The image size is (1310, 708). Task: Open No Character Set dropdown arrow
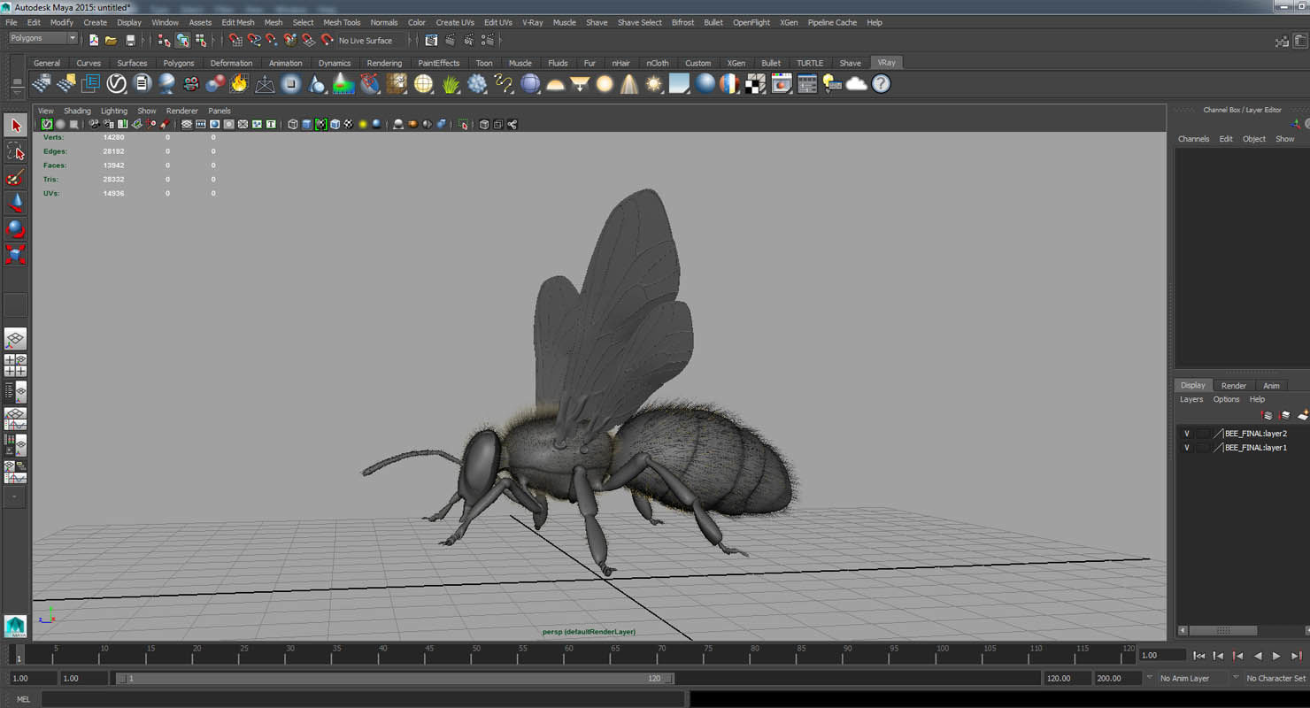click(x=1236, y=678)
